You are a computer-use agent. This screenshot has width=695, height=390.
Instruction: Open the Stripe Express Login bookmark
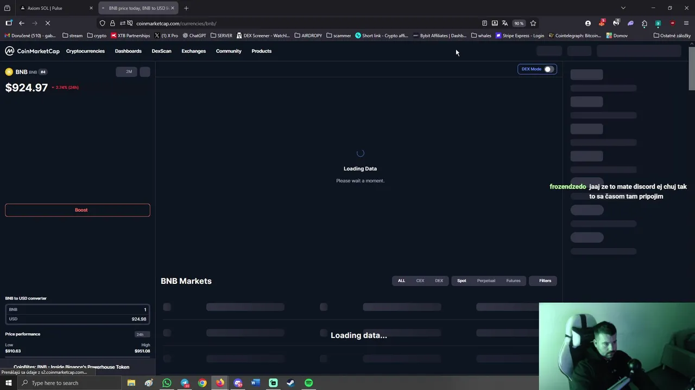(x=520, y=36)
